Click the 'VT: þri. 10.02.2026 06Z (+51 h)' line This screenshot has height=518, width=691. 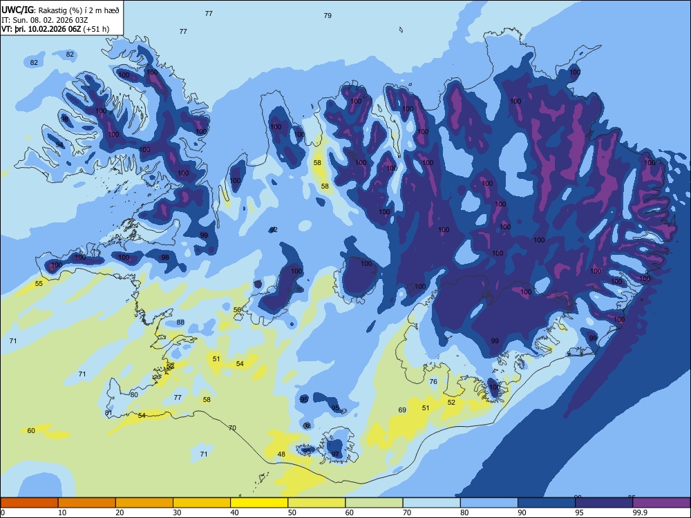pos(55,29)
